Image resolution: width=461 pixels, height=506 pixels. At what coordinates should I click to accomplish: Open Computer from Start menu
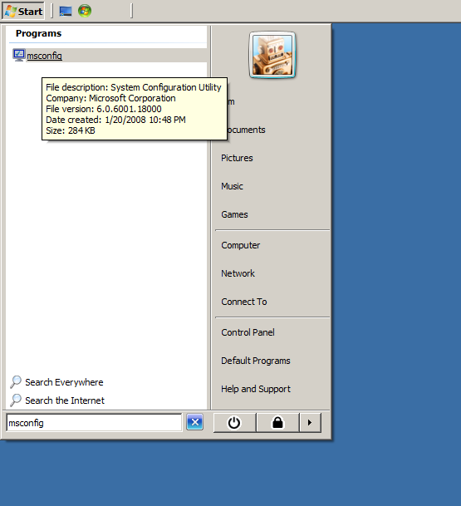point(240,245)
